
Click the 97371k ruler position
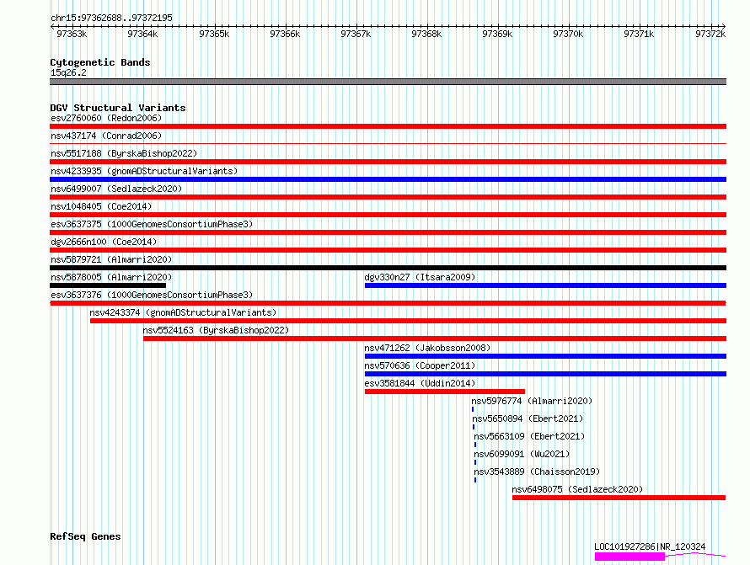[639, 34]
